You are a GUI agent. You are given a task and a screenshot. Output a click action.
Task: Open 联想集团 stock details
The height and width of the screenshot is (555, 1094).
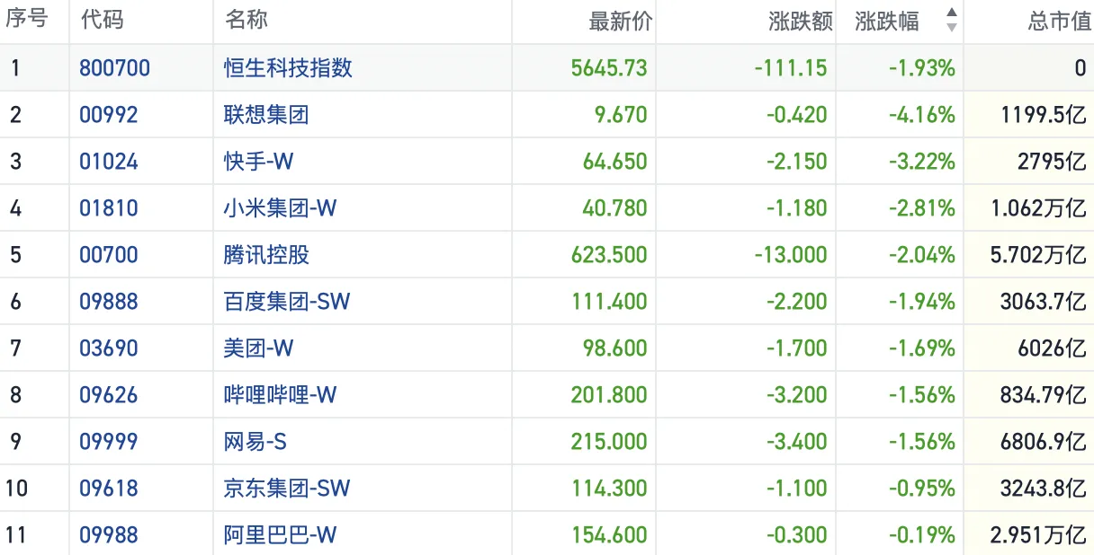[x=266, y=114]
